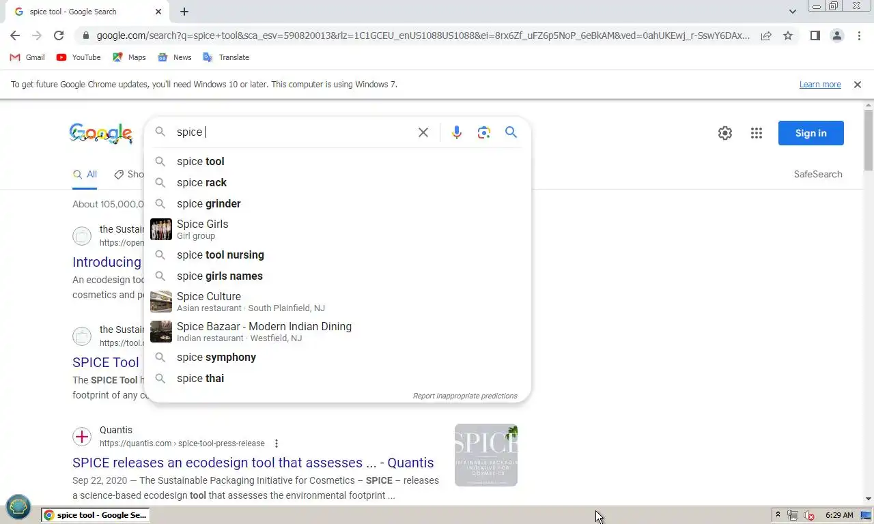The width and height of the screenshot is (874, 524).
Task: Click the address bar URL
Action: (422, 35)
